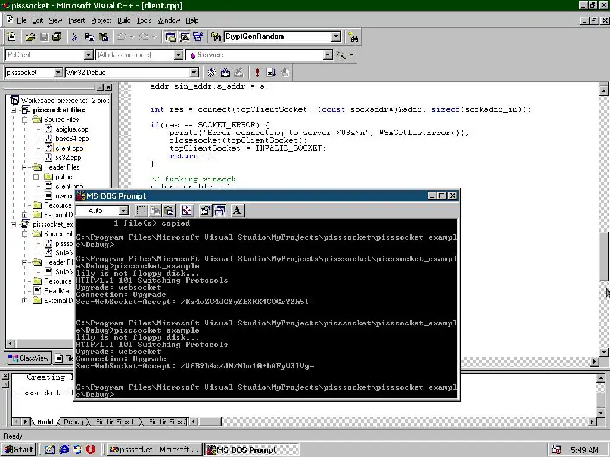Collapse the pisssocket files tree node

13,110
